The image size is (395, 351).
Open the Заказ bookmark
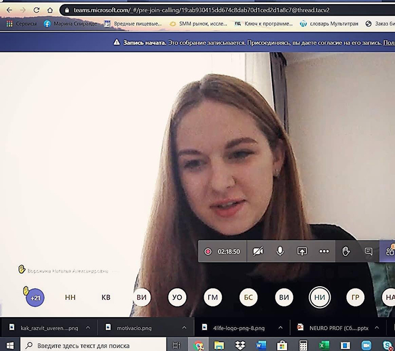(x=380, y=24)
